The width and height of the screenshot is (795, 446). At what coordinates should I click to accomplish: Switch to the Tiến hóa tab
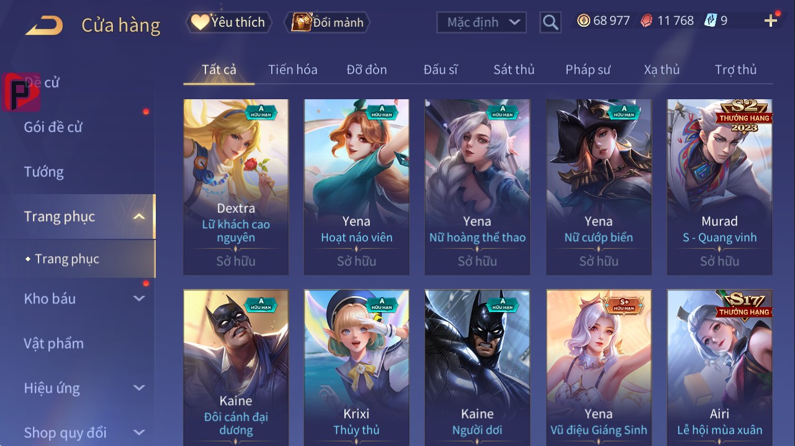[293, 69]
